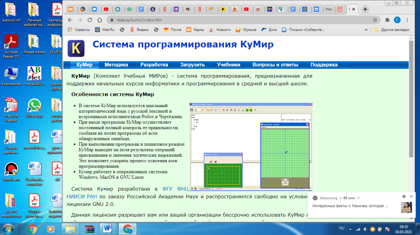Click the KuMir 'K' logo

tap(76, 48)
